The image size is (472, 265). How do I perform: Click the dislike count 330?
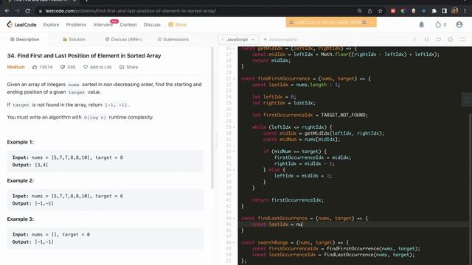[68, 67]
